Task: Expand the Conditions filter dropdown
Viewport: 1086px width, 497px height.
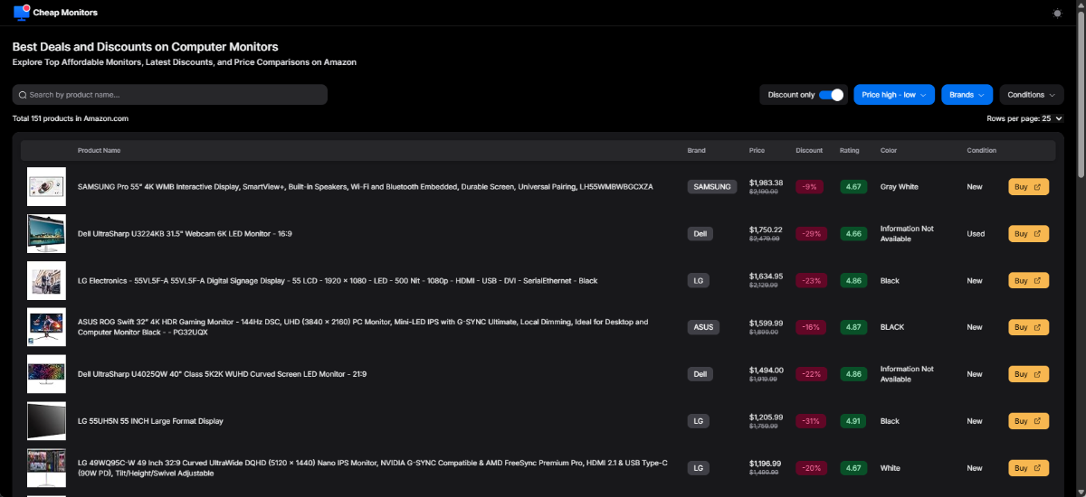Action: 1032,95
